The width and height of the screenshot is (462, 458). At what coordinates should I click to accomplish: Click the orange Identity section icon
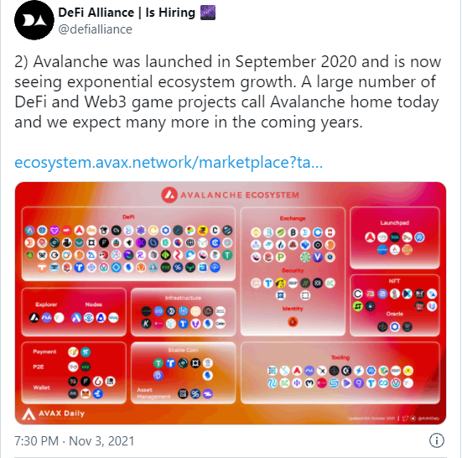pyautogui.click(x=293, y=322)
